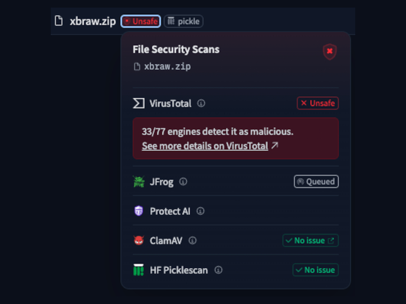Image resolution: width=406 pixels, height=304 pixels.
Task: Open the See more details on VirusTotal link
Action: [x=205, y=146]
